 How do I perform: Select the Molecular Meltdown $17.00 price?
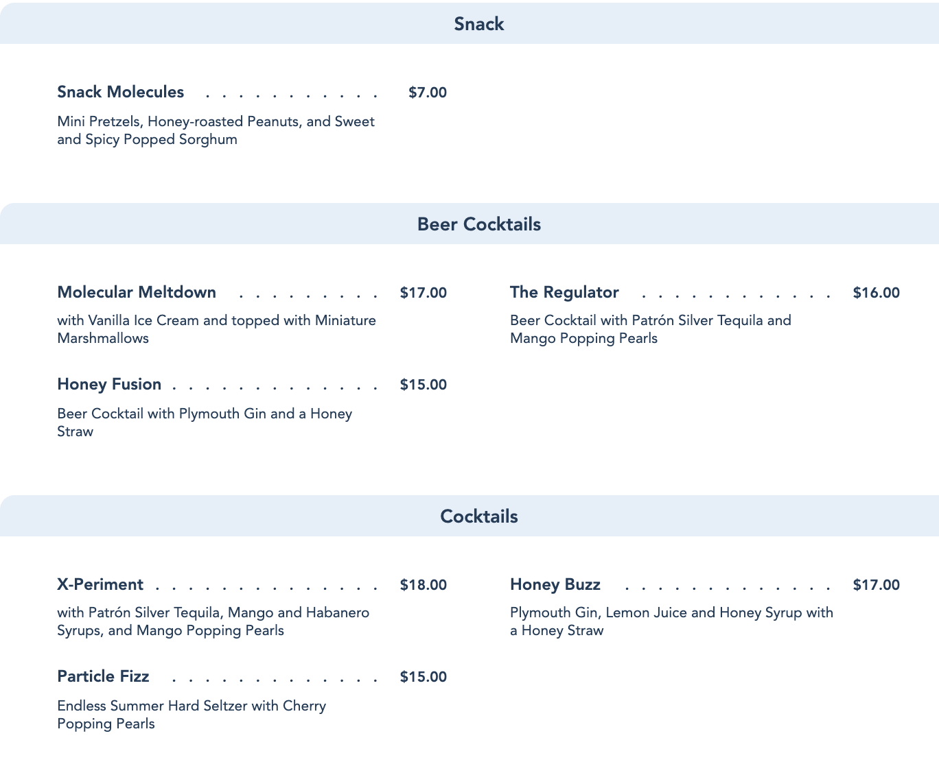click(x=423, y=293)
